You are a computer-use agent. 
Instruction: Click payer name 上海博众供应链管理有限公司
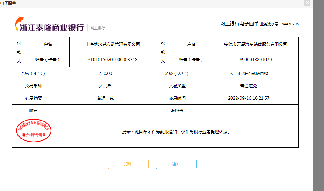113,44
